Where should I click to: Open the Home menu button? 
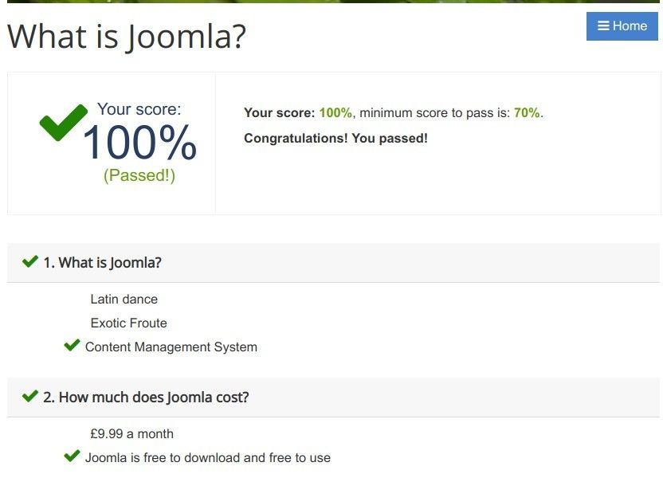coord(622,26)
